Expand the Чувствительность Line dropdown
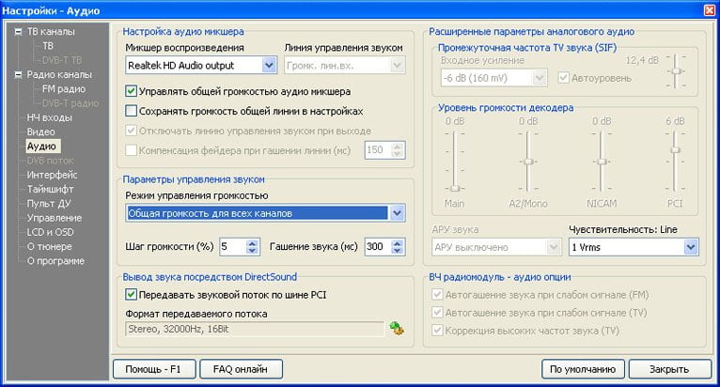The width and height of the screenshot is (720, 387). 691,247
